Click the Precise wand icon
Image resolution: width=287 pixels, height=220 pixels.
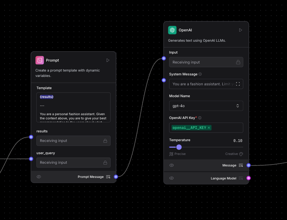pyautogui.click(x=171, y=154)
